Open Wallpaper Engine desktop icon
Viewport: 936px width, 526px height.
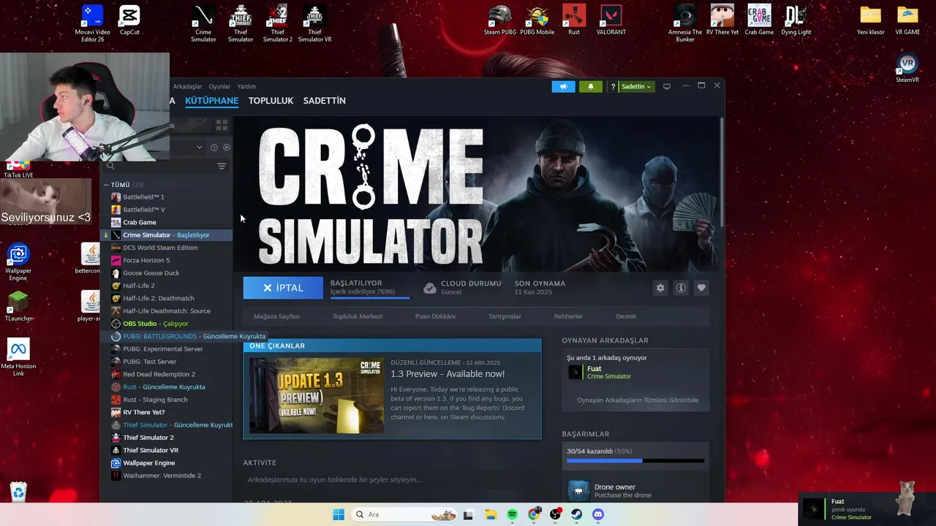pos(18,262)
